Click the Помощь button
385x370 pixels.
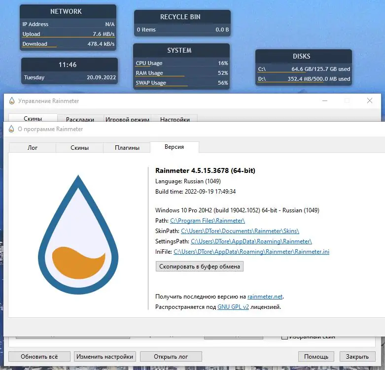316,357
